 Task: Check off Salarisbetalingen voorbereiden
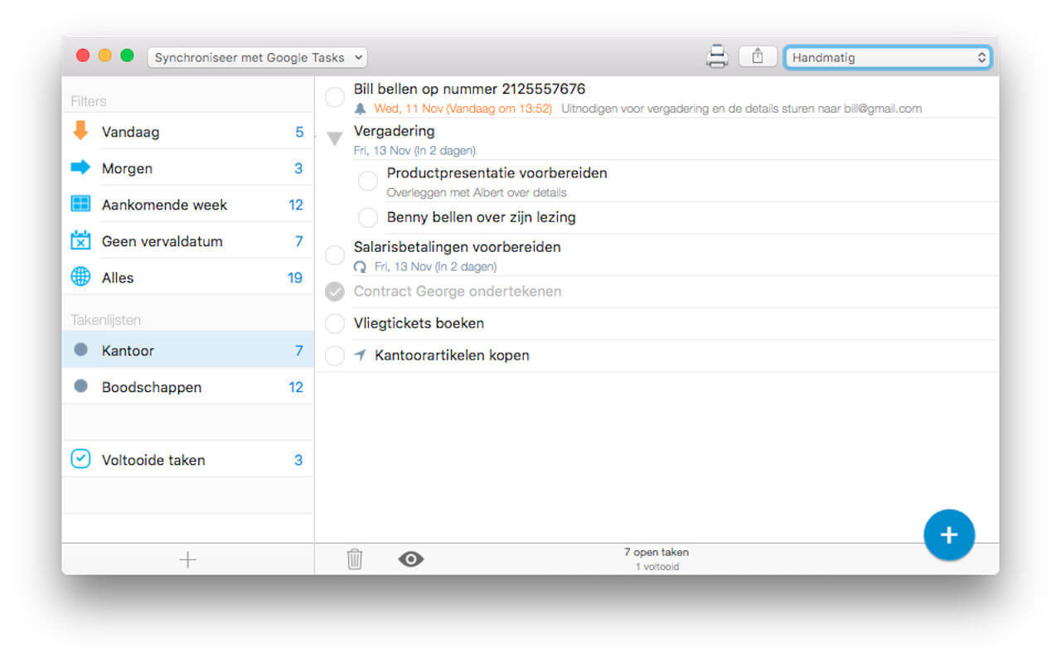point(335,254)
